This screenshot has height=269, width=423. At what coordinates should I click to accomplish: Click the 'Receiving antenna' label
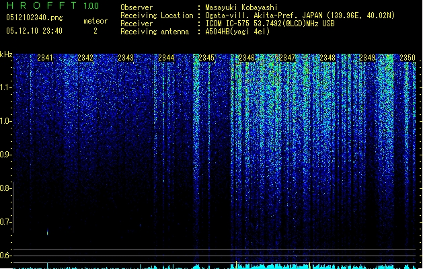tap(155, 32)
